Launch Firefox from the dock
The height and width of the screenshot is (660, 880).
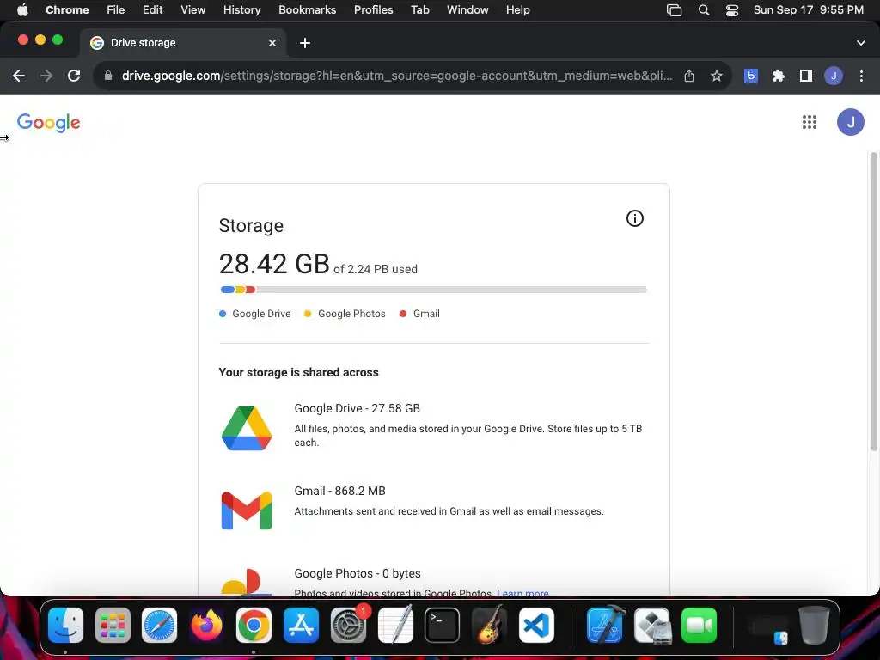click(206, 625)
